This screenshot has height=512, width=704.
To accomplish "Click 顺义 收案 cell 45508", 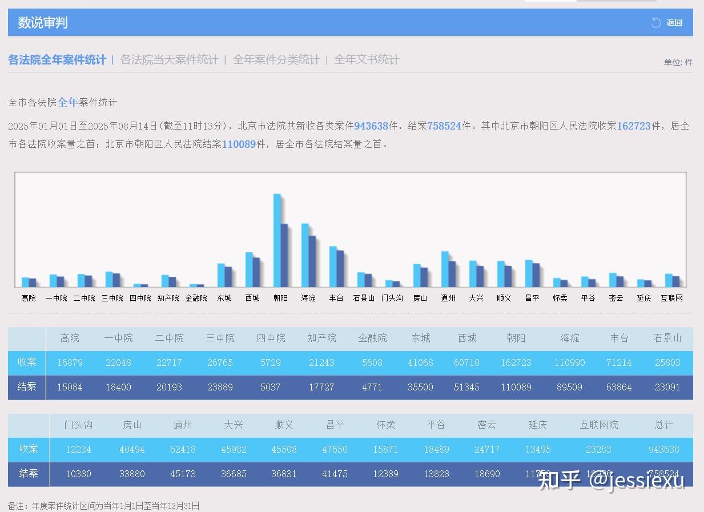I will click(x=284, y=449).
